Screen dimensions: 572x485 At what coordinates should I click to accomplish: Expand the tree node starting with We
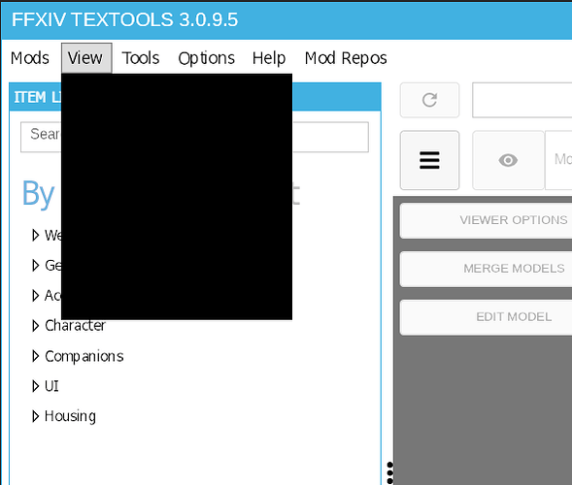coord(35,236)
